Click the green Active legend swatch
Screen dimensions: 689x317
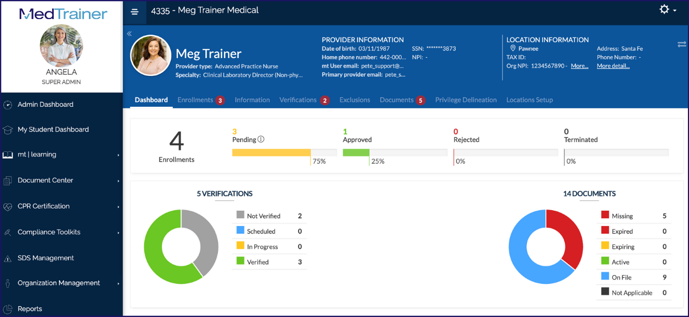(605, 261)
